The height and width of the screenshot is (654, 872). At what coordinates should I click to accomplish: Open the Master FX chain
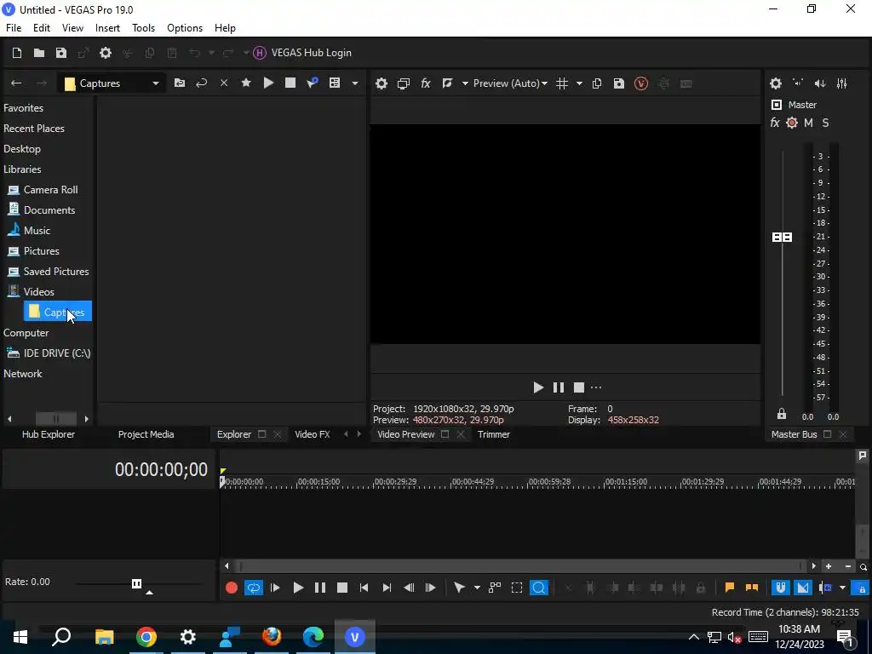[775, 123]
